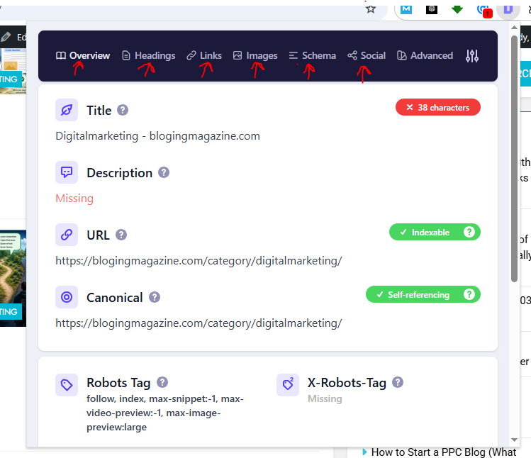Open the black square browser extension
The height and width of the screenshot is (458, 531).
pos(432,9)
